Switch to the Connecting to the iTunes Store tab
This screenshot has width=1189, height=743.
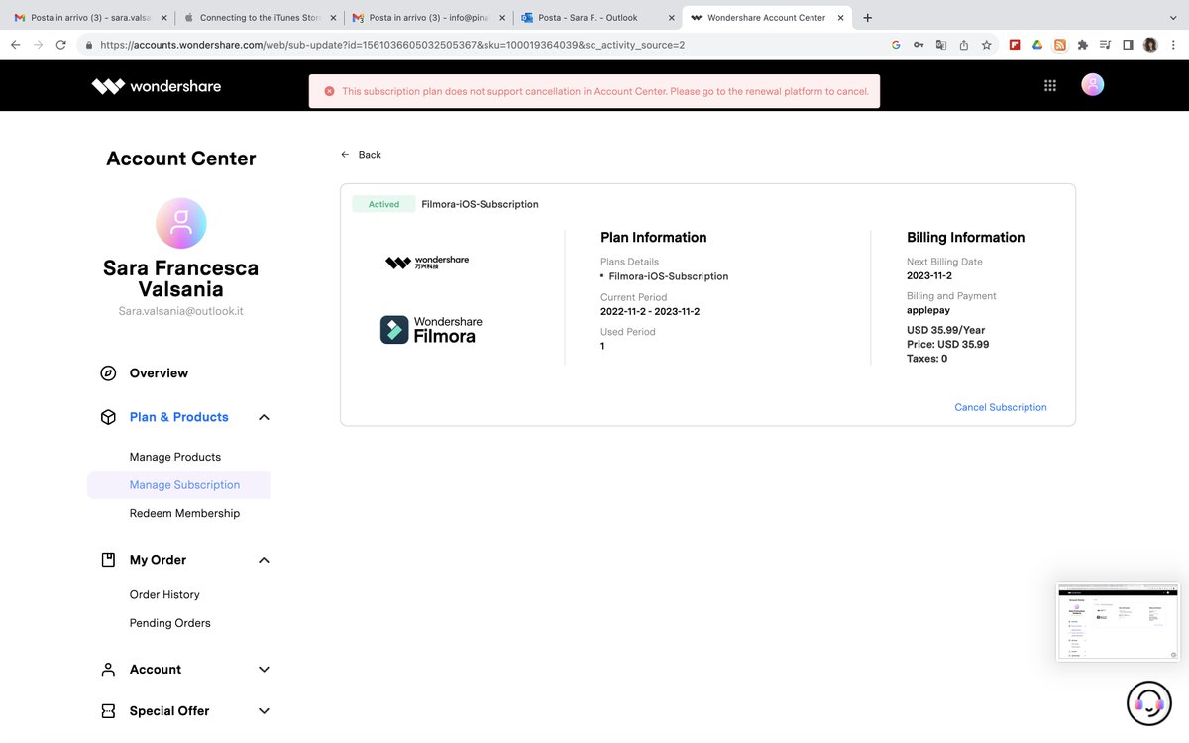tap(260, 18)
